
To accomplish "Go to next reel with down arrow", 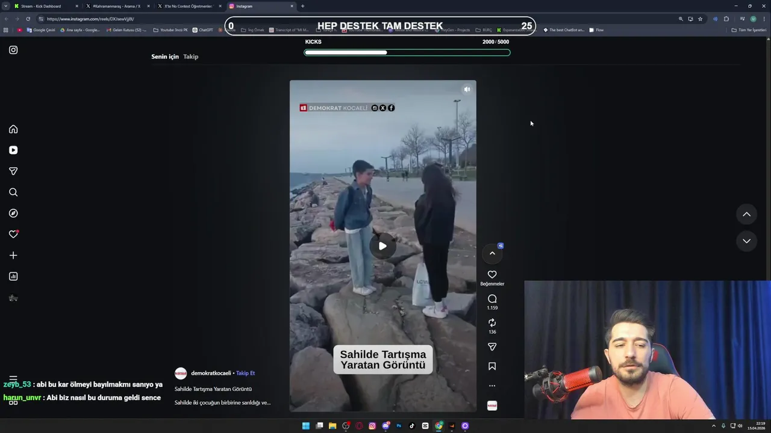I will (x=746, y=241).
